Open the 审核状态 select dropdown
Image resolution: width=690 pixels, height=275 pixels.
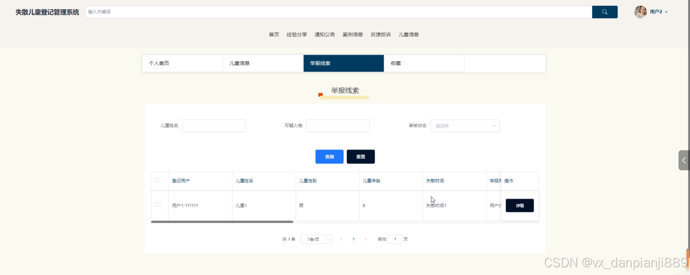pos(465,126)
